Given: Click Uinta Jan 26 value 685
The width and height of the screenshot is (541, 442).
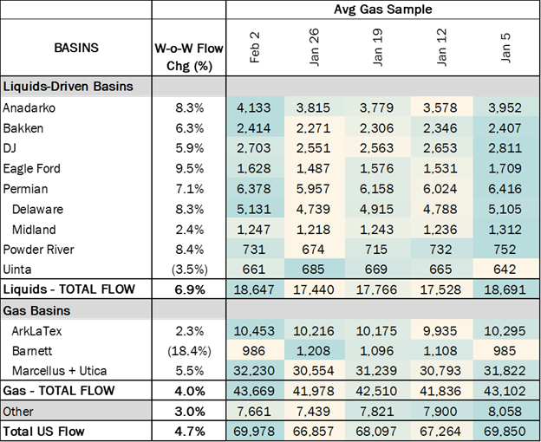Looking at the screenshot, I should tap(313, 270).
